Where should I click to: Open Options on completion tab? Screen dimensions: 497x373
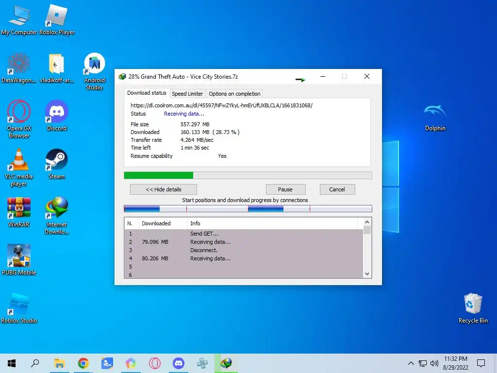click(234, 94)
